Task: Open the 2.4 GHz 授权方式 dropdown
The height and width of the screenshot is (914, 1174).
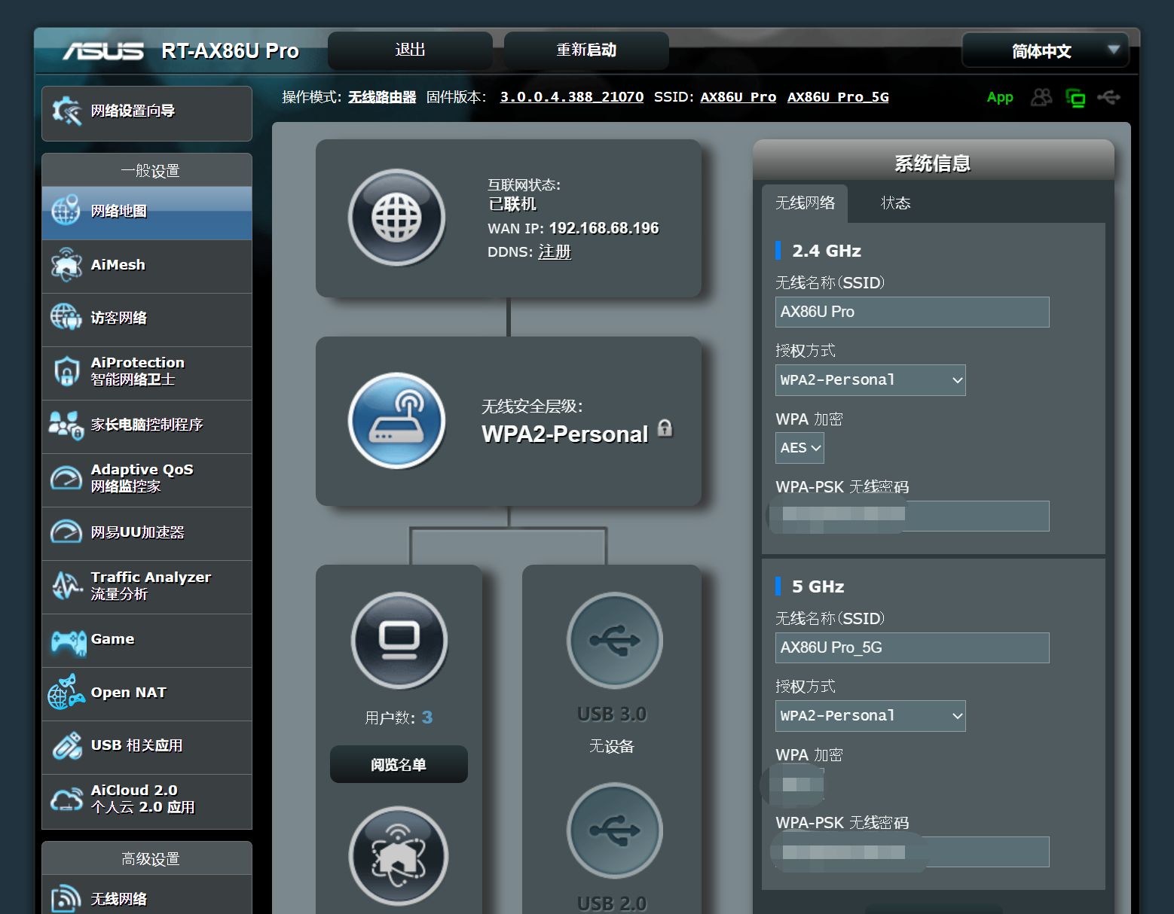Action: (x=870, y=380)
